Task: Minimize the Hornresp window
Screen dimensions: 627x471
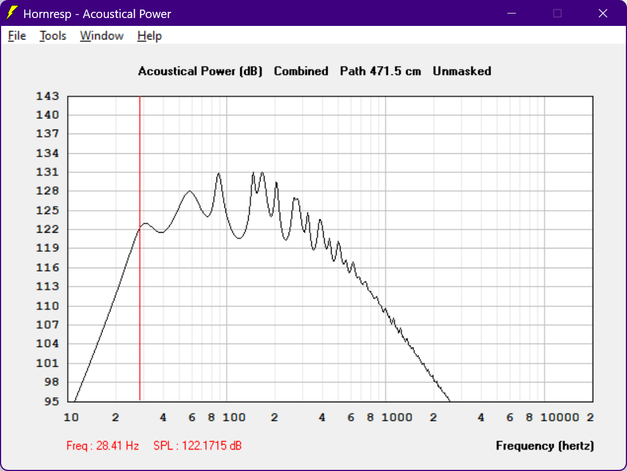Action: point(512,13)
